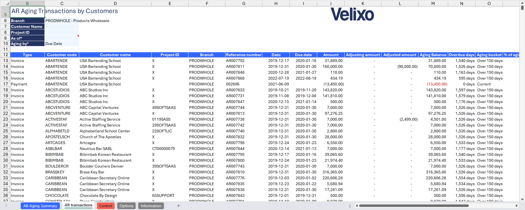Image resolution: width=525 pixels, height=210 pixels.
Task: Click the 'Type' column header cell
Action: 27,55
